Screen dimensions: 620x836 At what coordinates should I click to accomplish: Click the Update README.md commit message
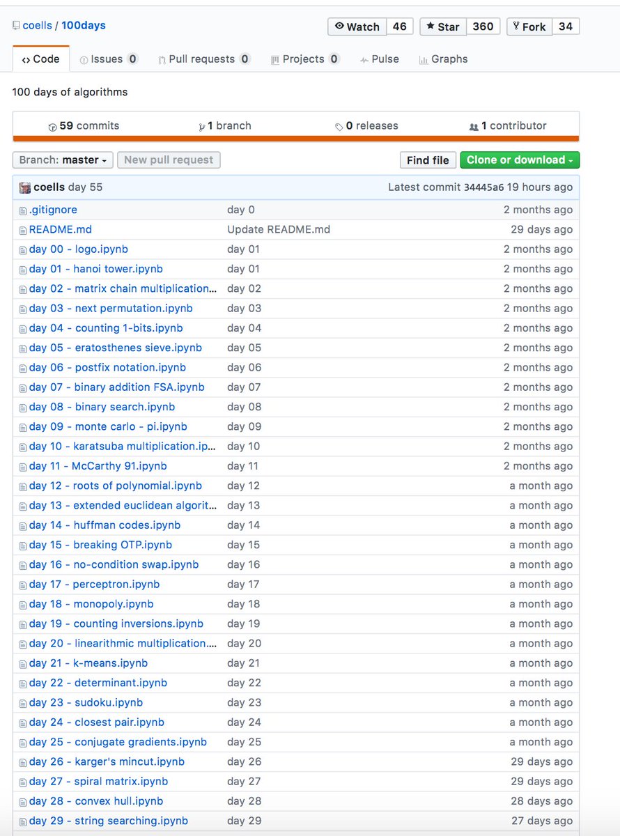(279, 229)
